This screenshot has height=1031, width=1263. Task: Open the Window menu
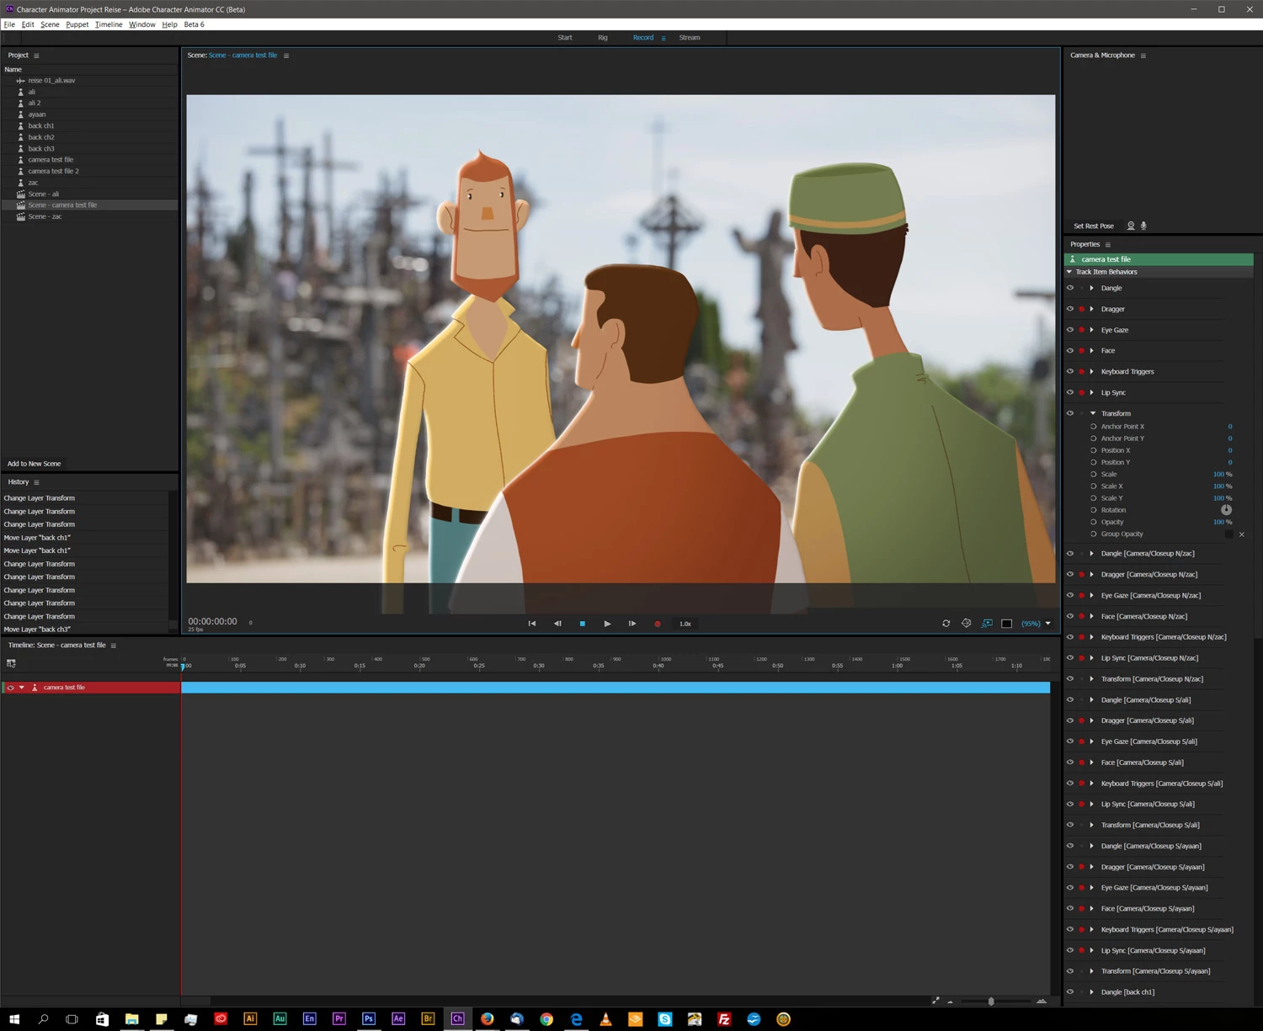142,24
